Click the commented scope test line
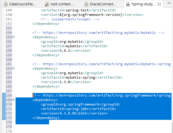The height and width of the screenshot is (133, 173). coord(70,19)
